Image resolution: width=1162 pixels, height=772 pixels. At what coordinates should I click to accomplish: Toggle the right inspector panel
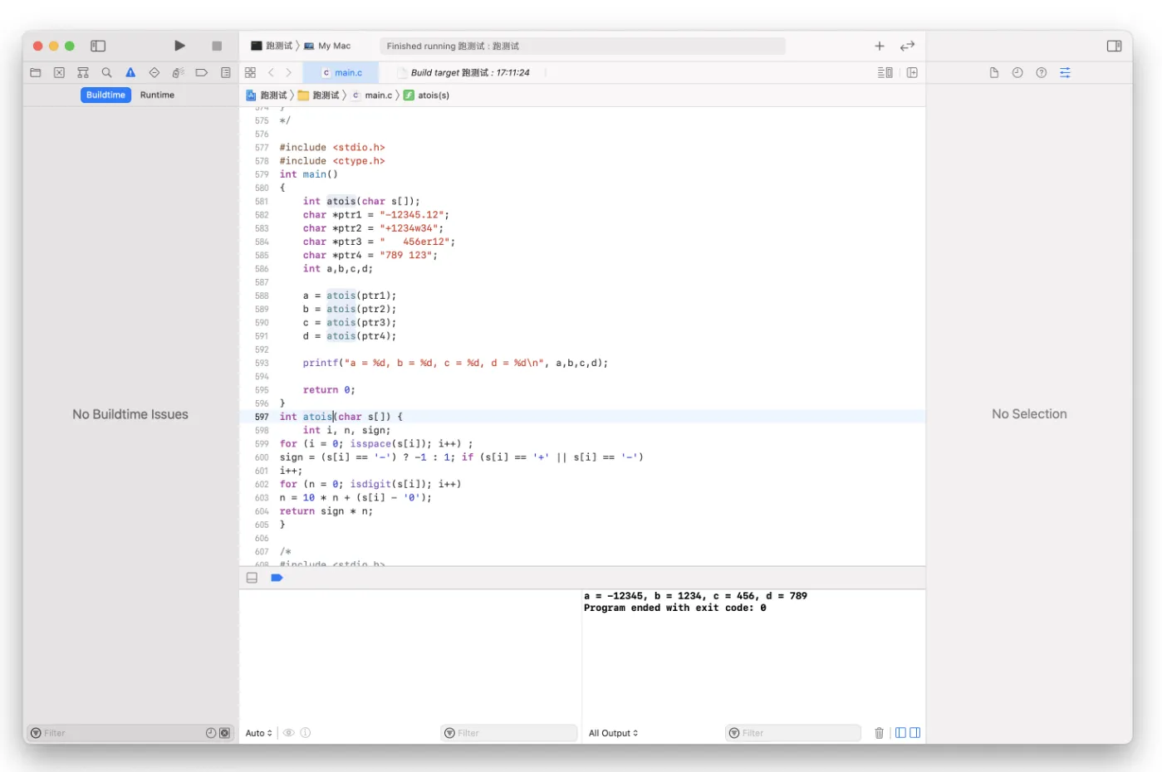[x=1114, y=46]
